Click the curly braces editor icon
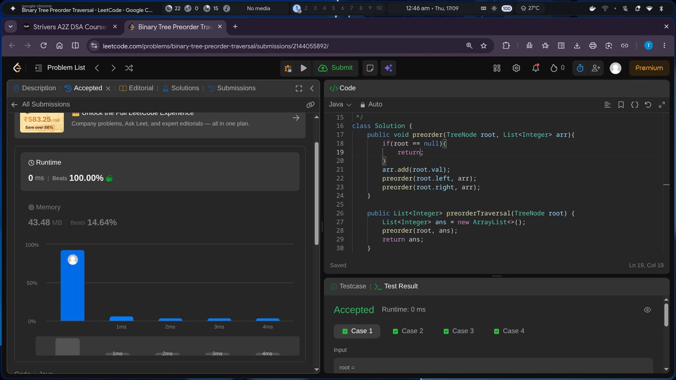 tap(634, 104)
